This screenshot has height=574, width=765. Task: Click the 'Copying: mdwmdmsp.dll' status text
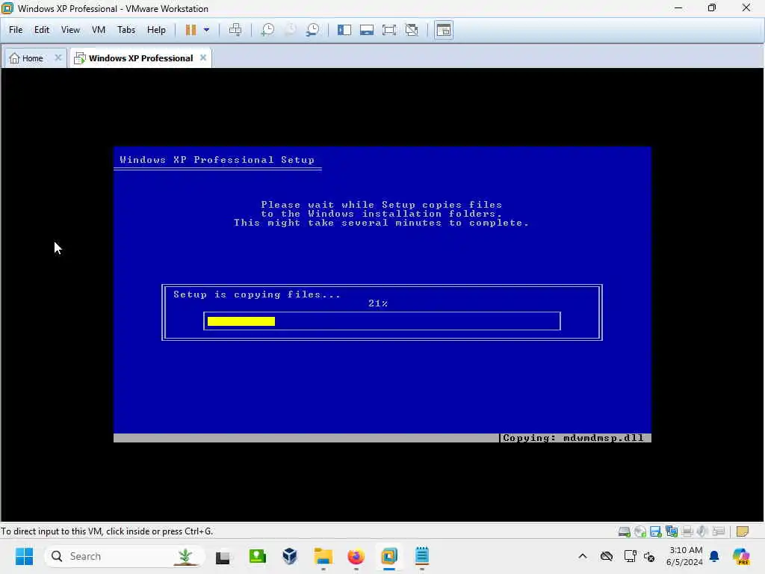coord(573,438)
